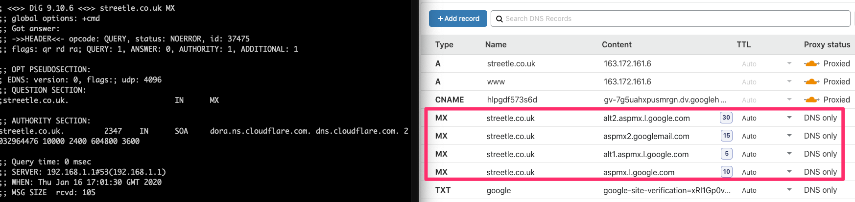Click priority badge 30 on alt2.aspmx record
This screenshot has height=202, width=855.
click(726, 118)
